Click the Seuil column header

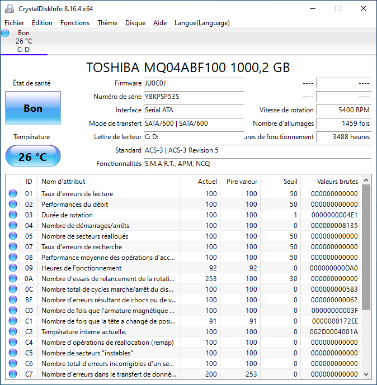coord(281,182)
